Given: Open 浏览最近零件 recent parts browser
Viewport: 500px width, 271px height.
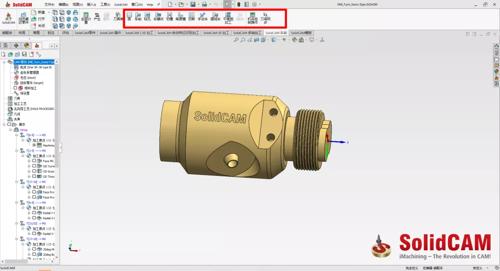Looking at the screenshot, I should point(23,18).
